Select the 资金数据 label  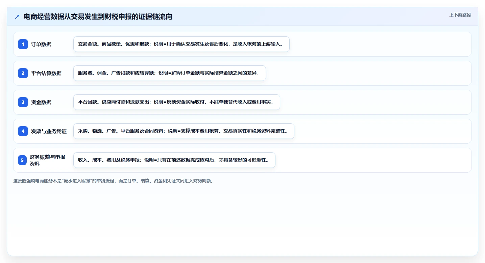pos(41,102)
